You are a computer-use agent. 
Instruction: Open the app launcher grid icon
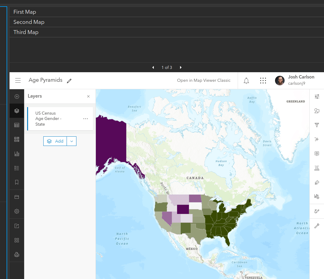click(263, 81)
